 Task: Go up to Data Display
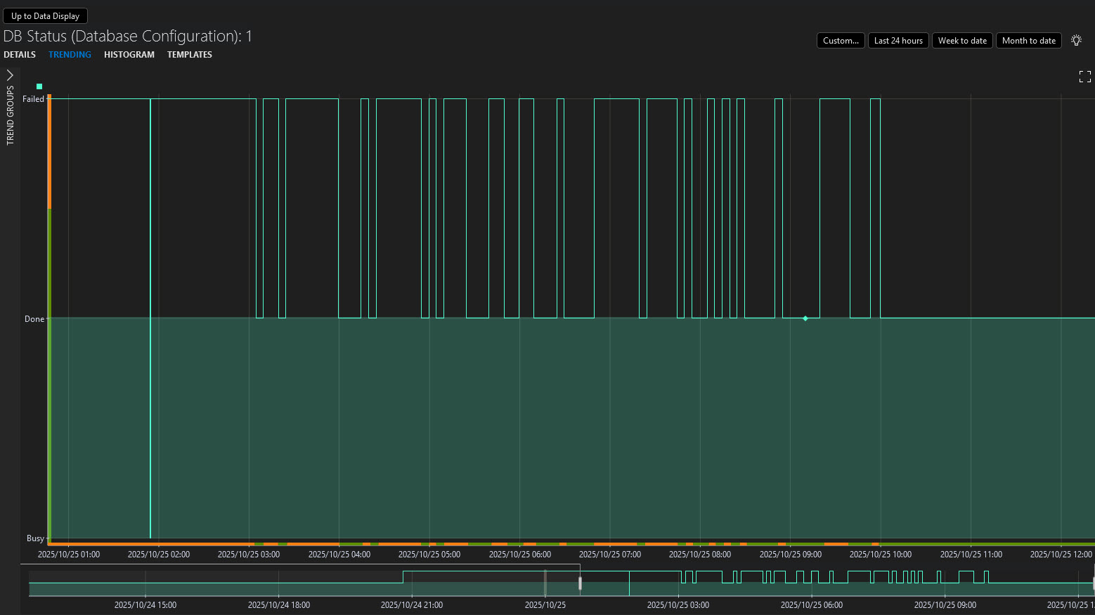tap(46, 16)
